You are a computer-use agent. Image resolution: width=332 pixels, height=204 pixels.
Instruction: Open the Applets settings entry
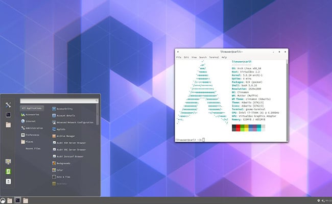point(59,129)
